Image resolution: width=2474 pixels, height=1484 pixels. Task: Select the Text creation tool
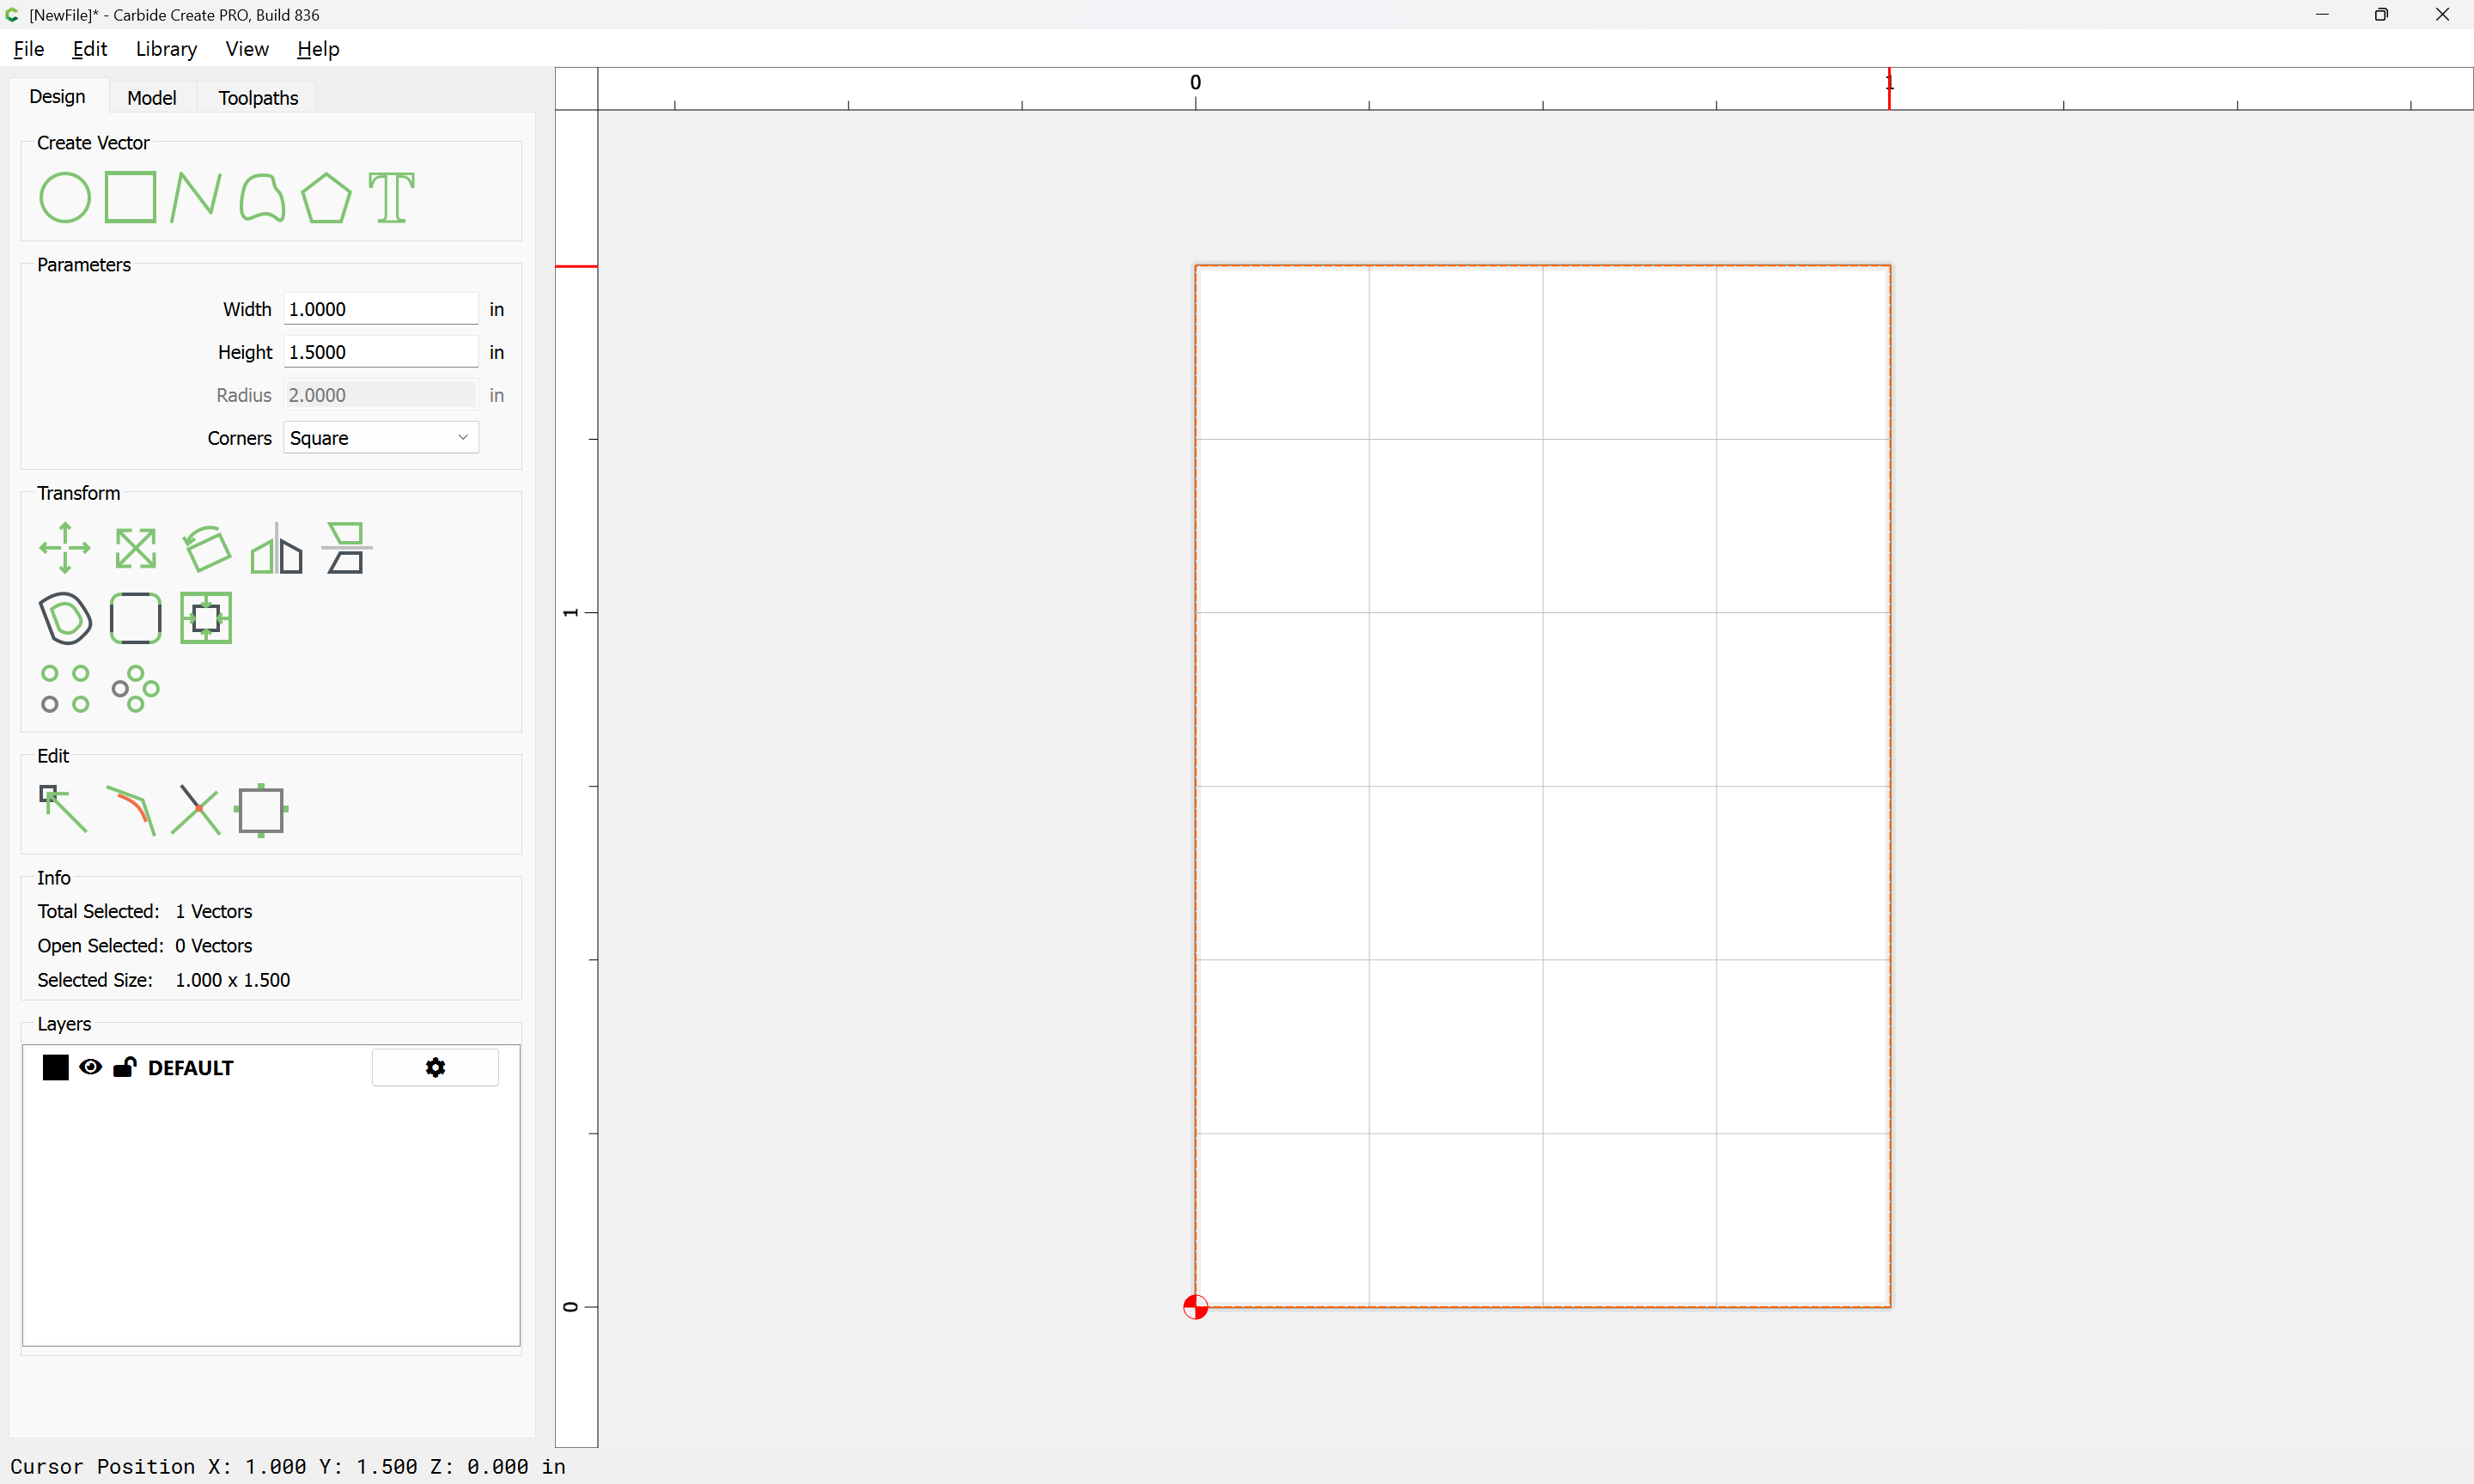click(x=391, y=197)
